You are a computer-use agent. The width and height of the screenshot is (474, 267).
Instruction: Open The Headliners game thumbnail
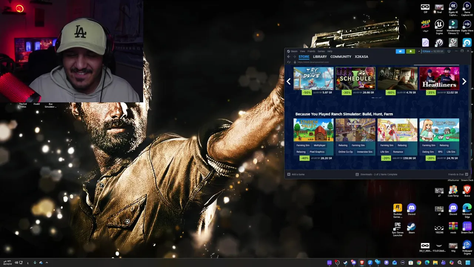click(439, 79)
